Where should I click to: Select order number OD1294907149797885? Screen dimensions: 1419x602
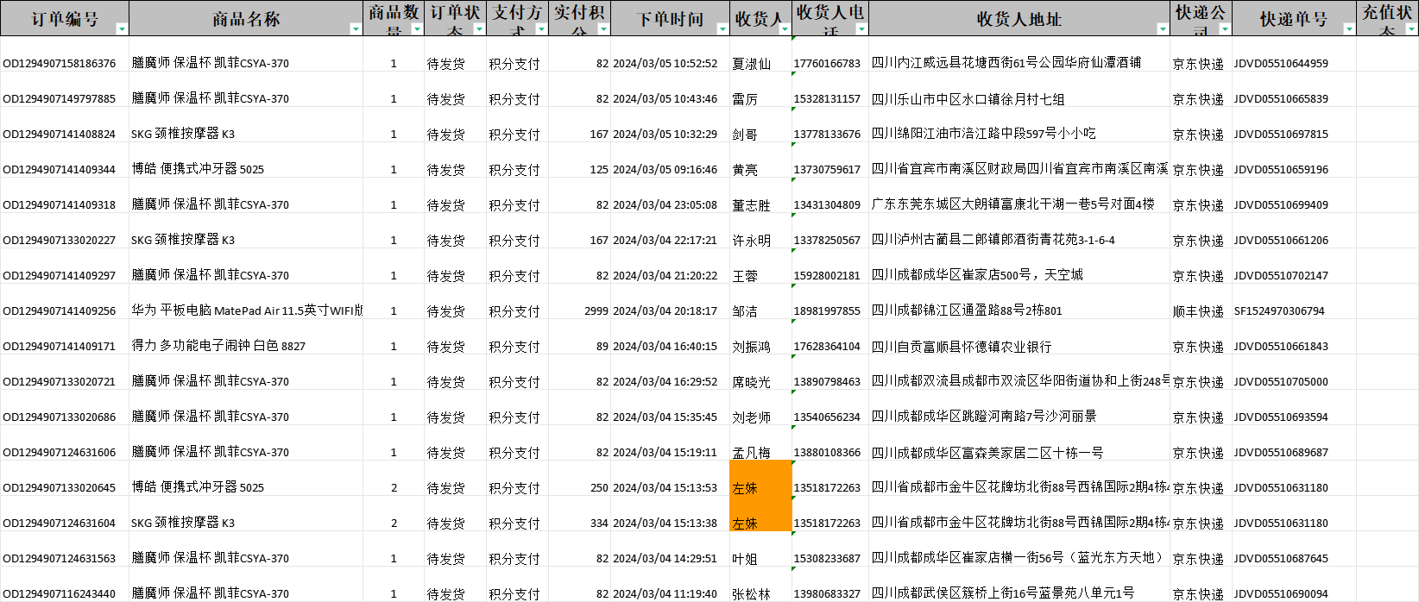[59, 99]
